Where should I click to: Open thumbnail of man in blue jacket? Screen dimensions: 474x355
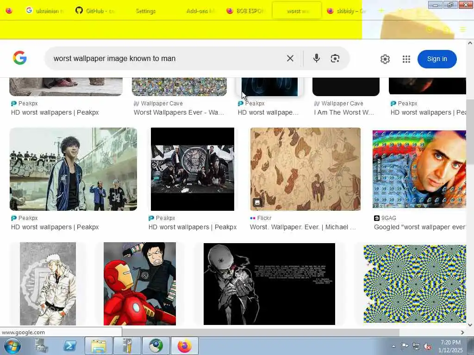point(73,169)
